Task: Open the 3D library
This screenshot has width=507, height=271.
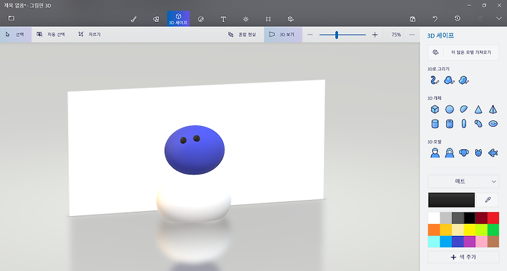Action: coord(291,19)
